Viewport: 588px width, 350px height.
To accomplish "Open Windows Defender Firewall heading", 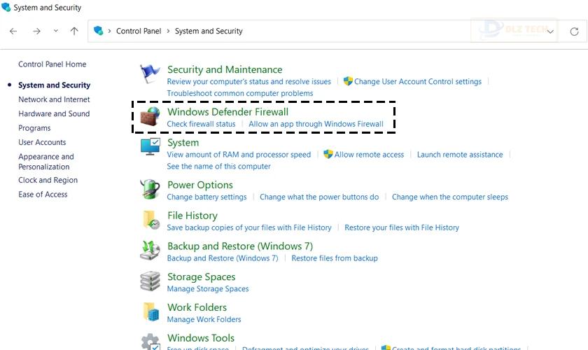I will pos(227,112).
